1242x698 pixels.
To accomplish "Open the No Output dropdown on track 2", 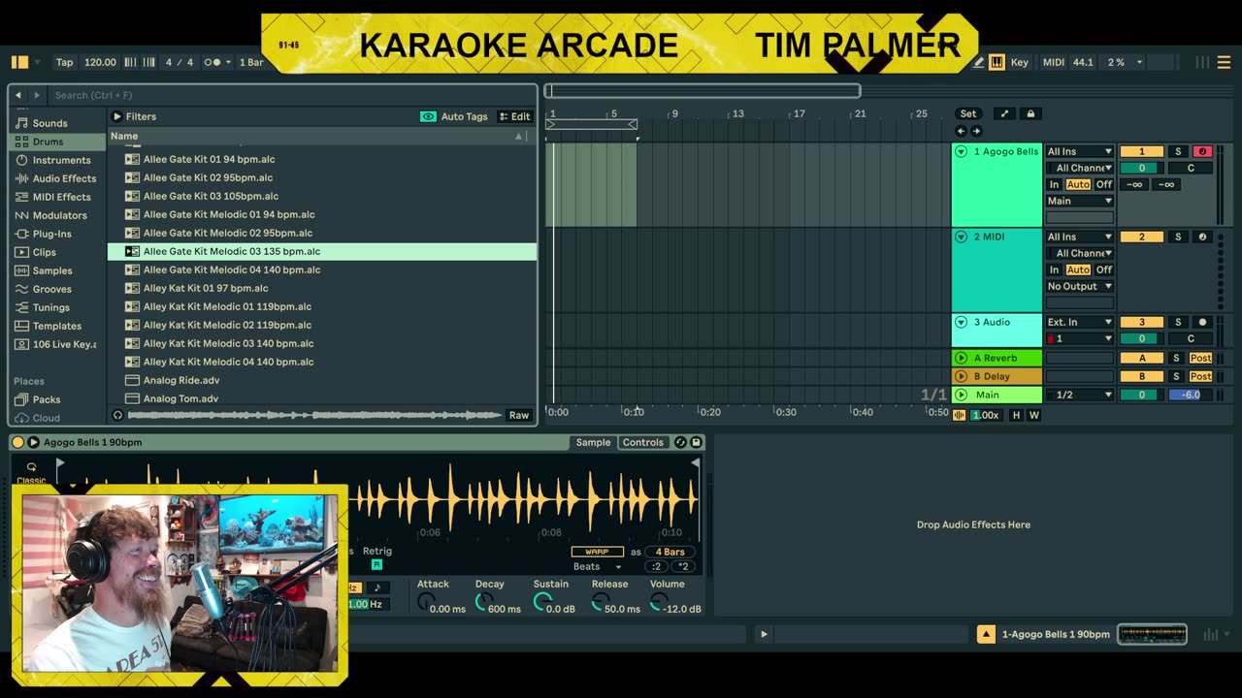I will [1079, 286].
